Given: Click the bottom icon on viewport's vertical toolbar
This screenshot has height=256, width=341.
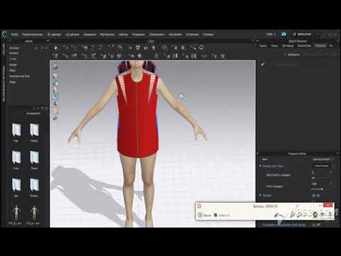Looking at the screenshot, I should (x=55, y=117).
